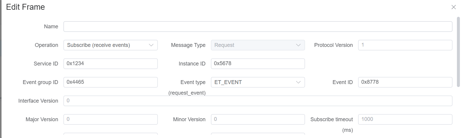This screenshot has height=138, width=464.
Task: Edit the Event group ID value 0x4465
Action: pos(110,82)
